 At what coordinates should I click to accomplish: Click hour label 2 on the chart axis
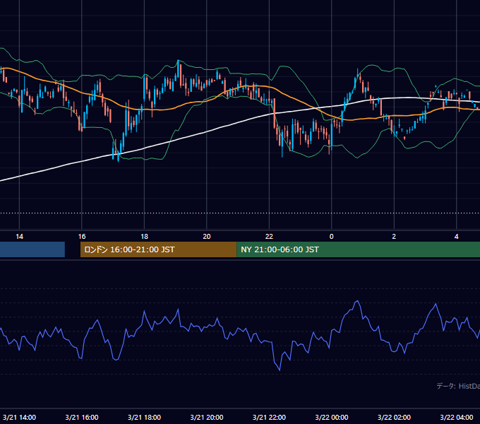point(394,237)
